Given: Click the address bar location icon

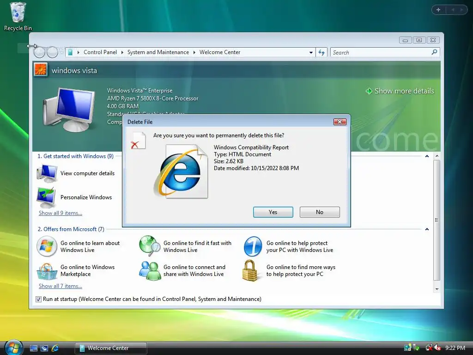Looking at the screenshot, I should coord(70,52).
